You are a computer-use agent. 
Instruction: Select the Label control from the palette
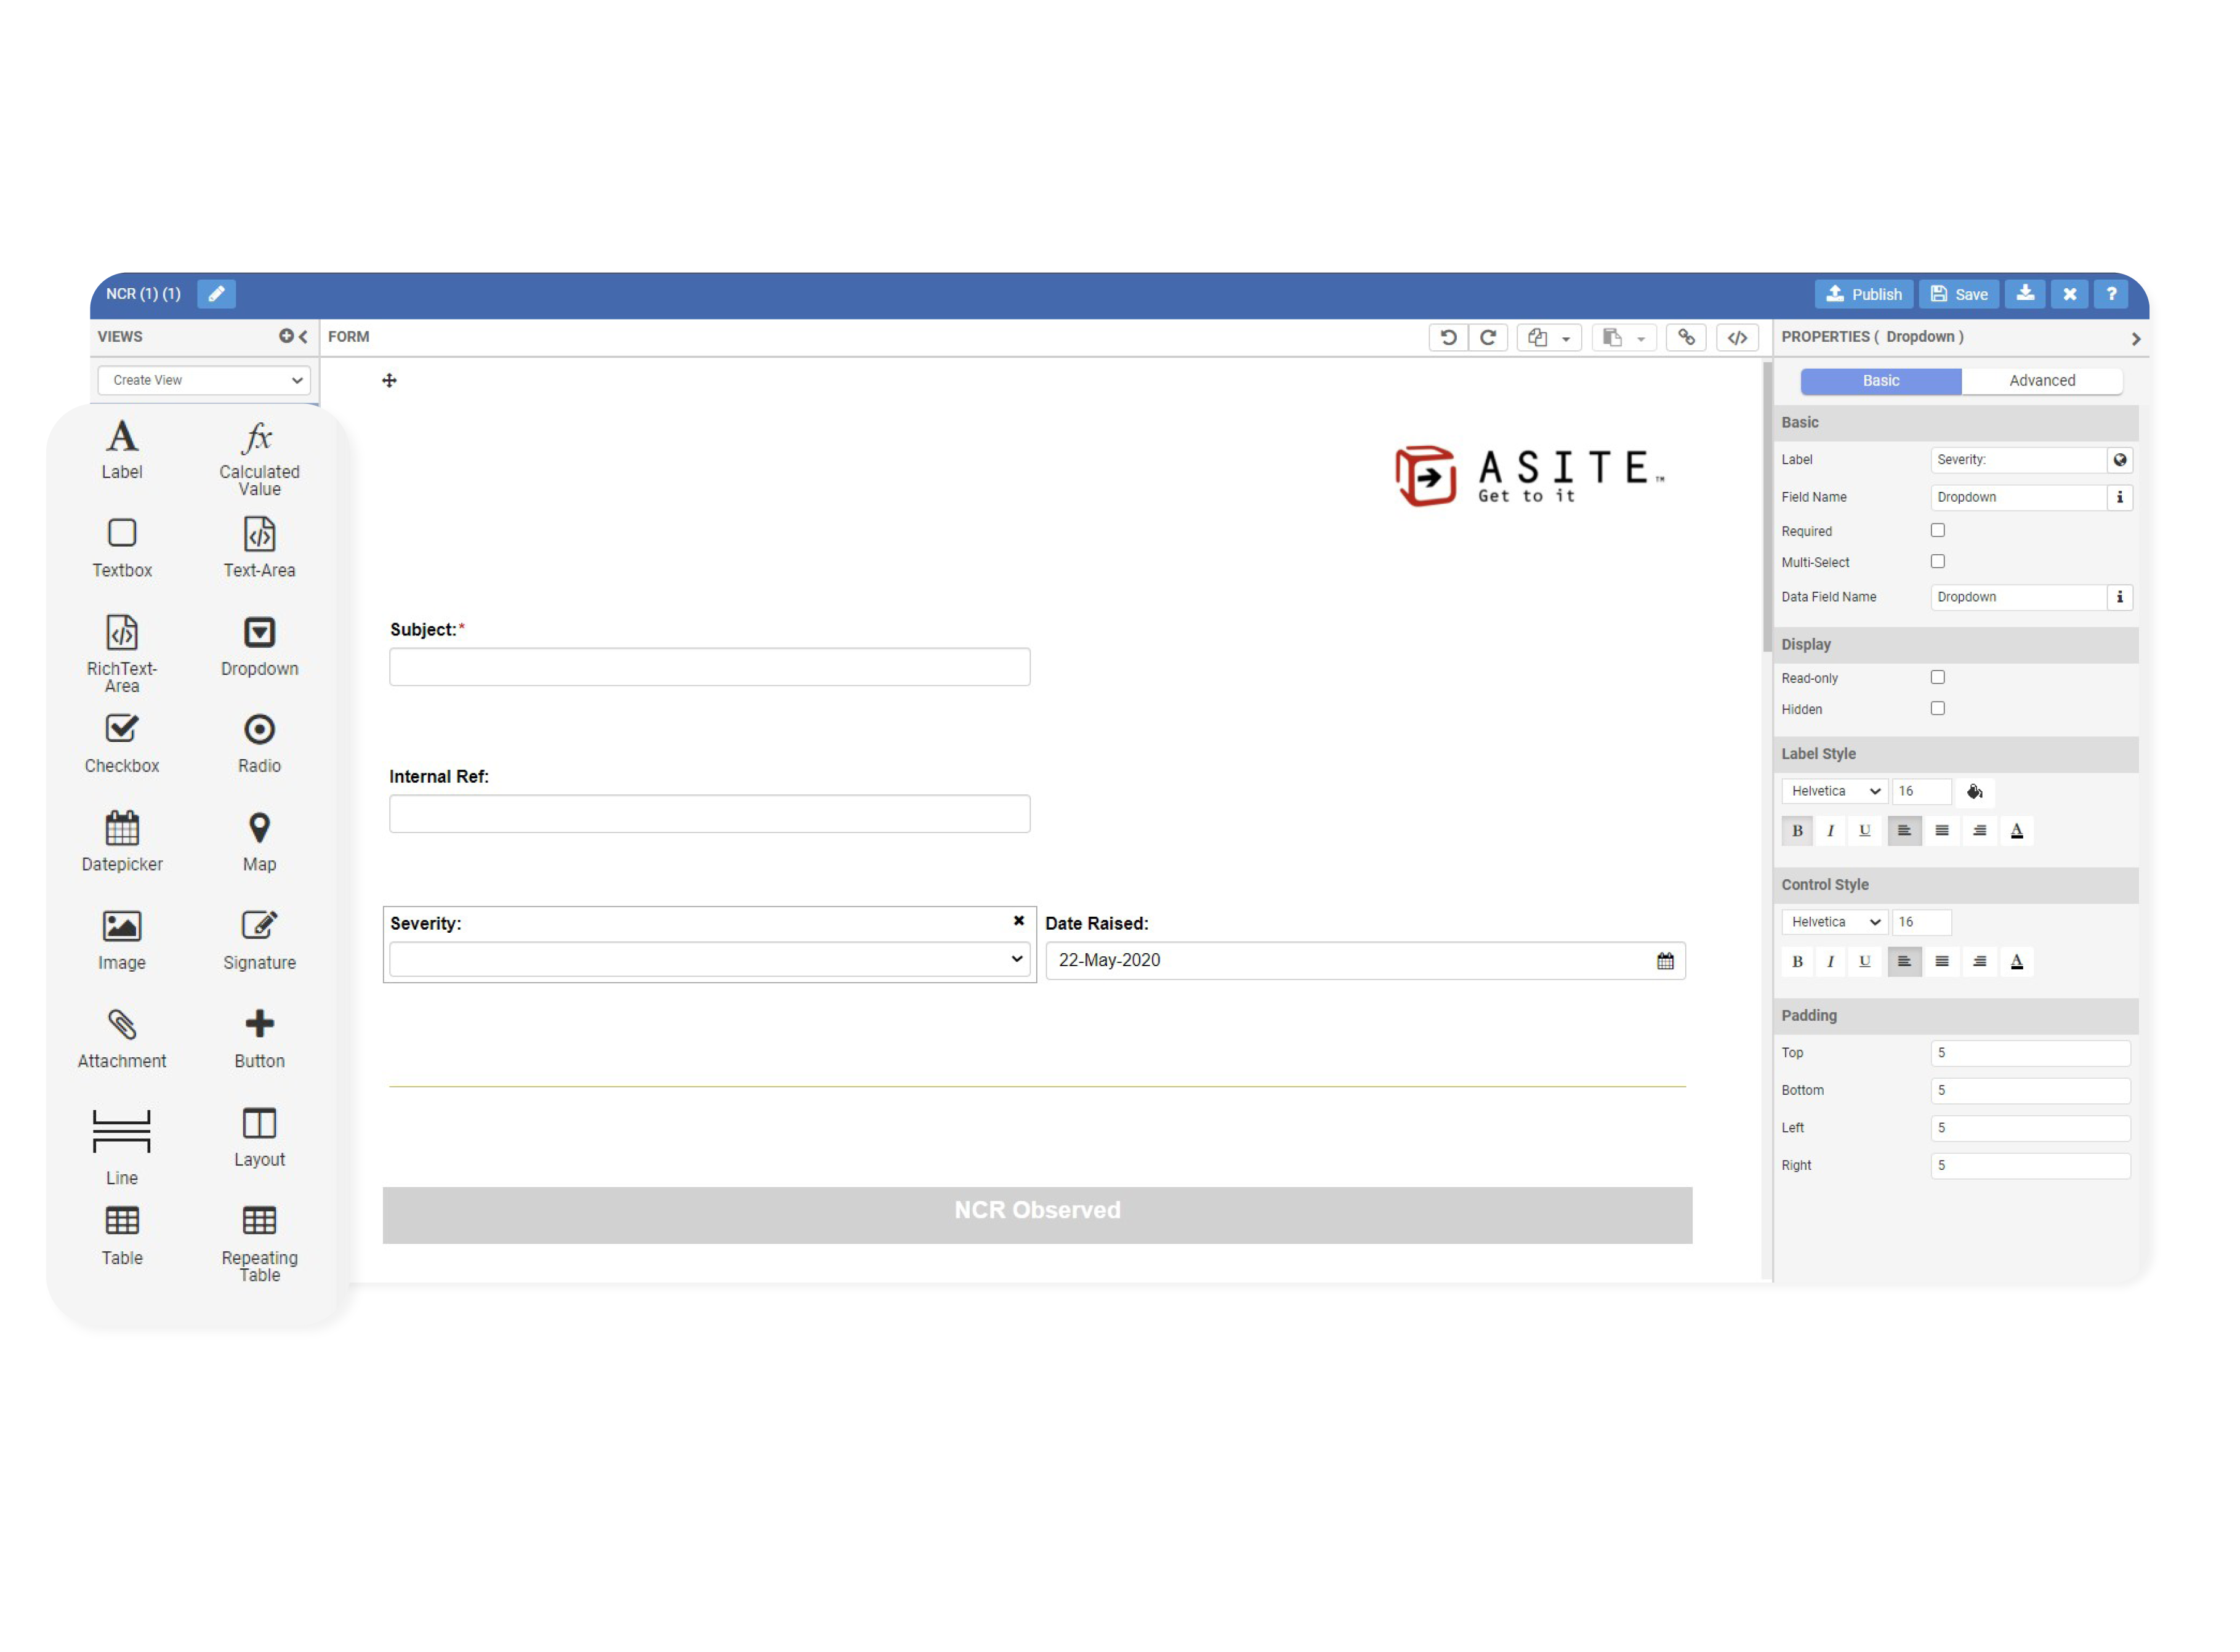pyautogui.click(x=122, y=451)
